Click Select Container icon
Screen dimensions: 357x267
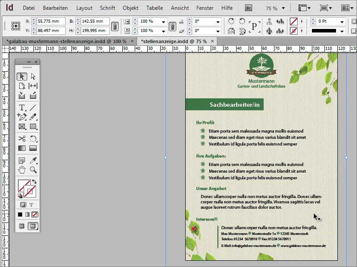[x=270, y=21]
